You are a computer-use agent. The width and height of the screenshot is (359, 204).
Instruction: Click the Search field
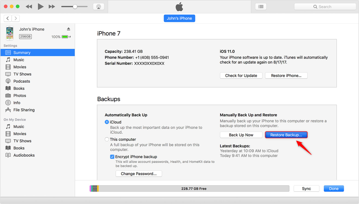(325, 7)
